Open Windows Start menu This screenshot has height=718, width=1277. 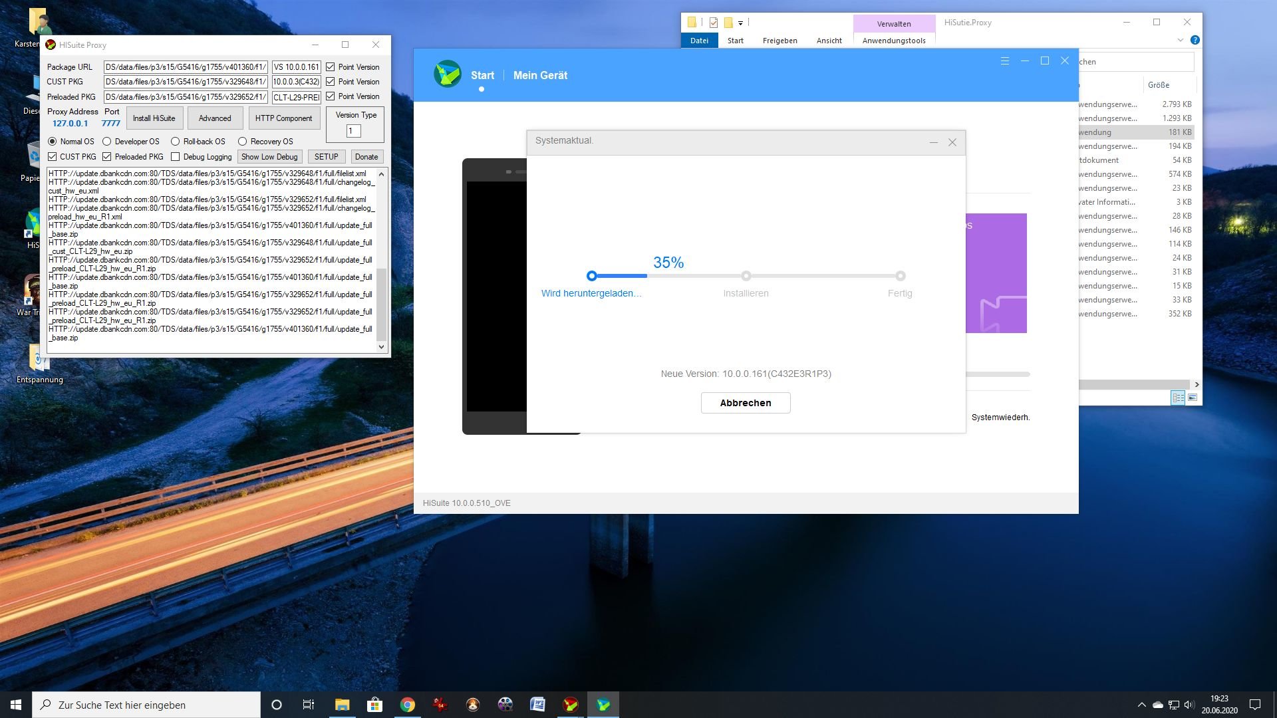tap(16, 705)
